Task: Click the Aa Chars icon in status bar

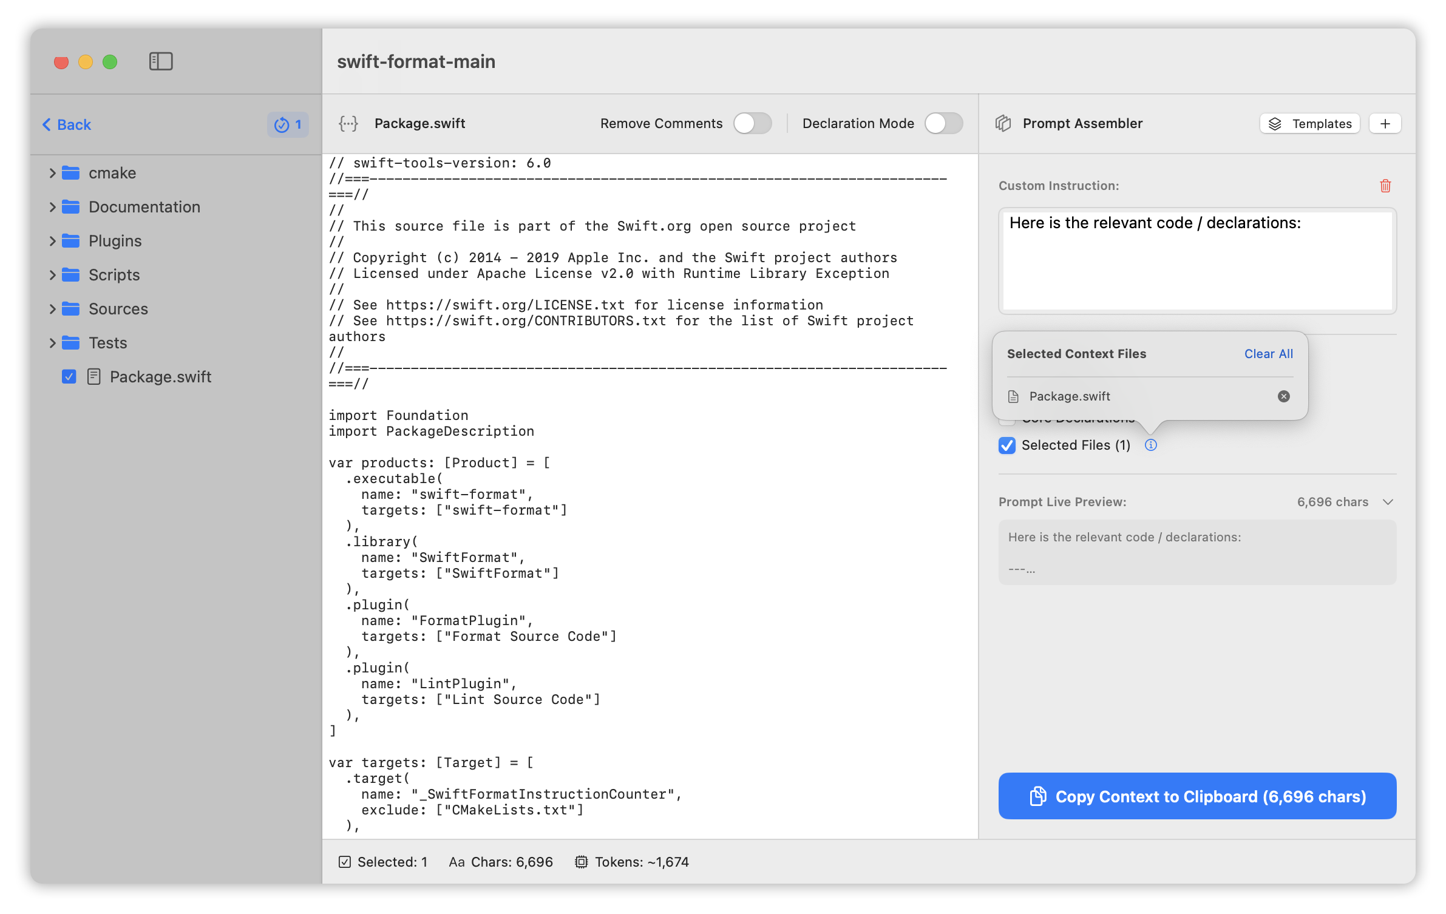Action: 457,862
